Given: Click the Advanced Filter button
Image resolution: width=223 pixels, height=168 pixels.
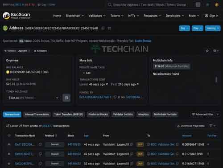Looking at the screenshot, I should point(202,115).
